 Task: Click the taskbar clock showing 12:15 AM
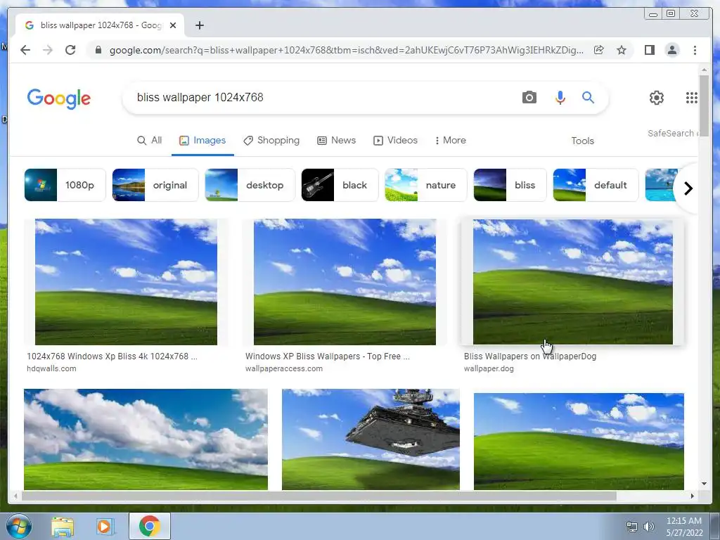(684, 527)
